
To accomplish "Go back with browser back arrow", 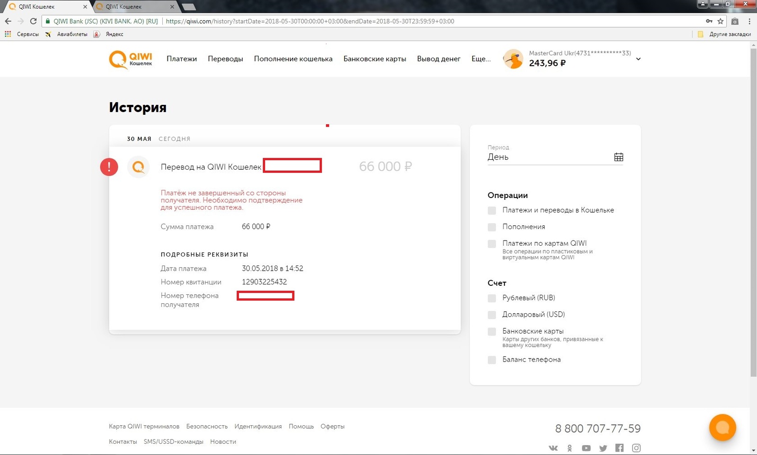I will coord(8,21).
